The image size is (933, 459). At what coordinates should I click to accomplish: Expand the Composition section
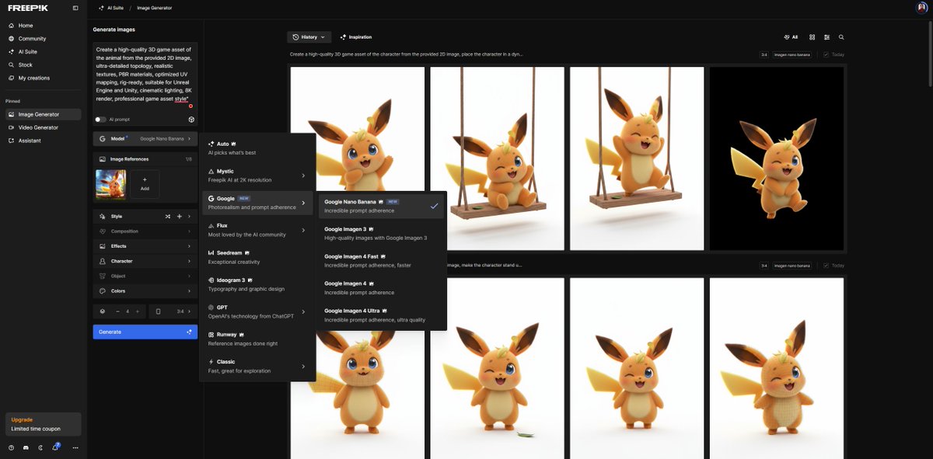(x=145, y=231)
